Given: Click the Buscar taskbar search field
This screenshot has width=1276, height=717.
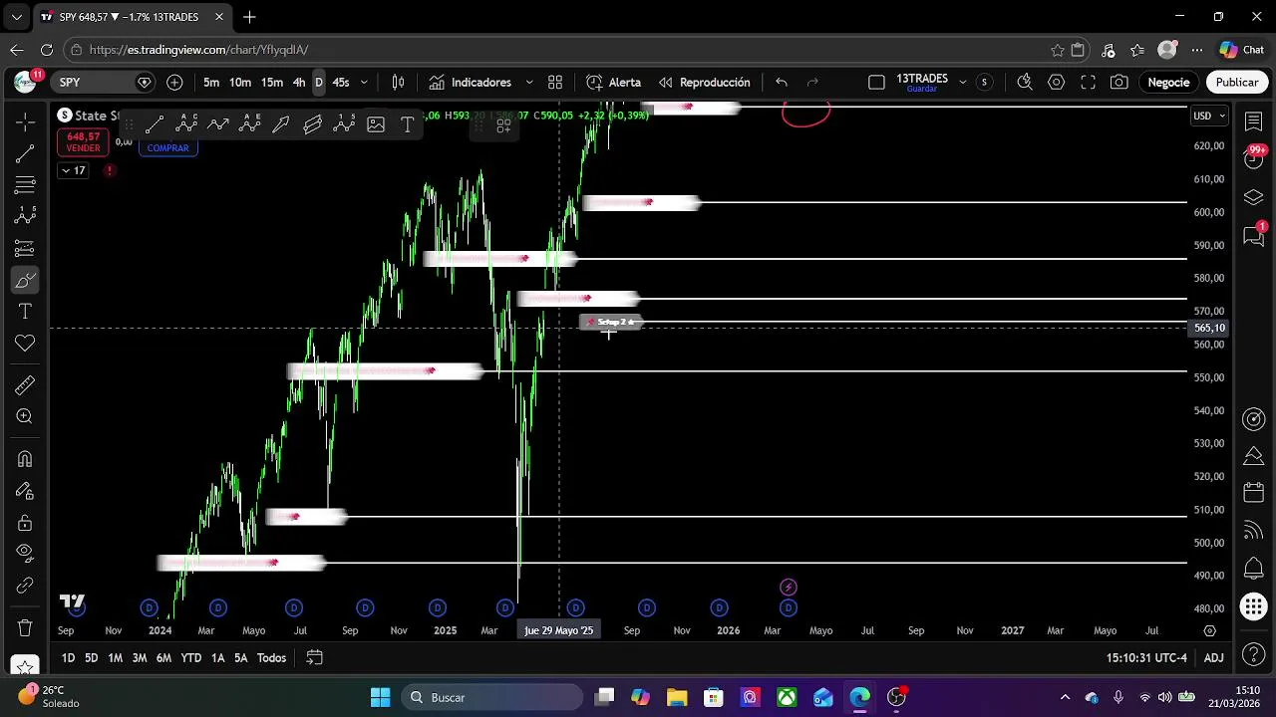Looking at the screenshot, I should (x=491, y=697).
